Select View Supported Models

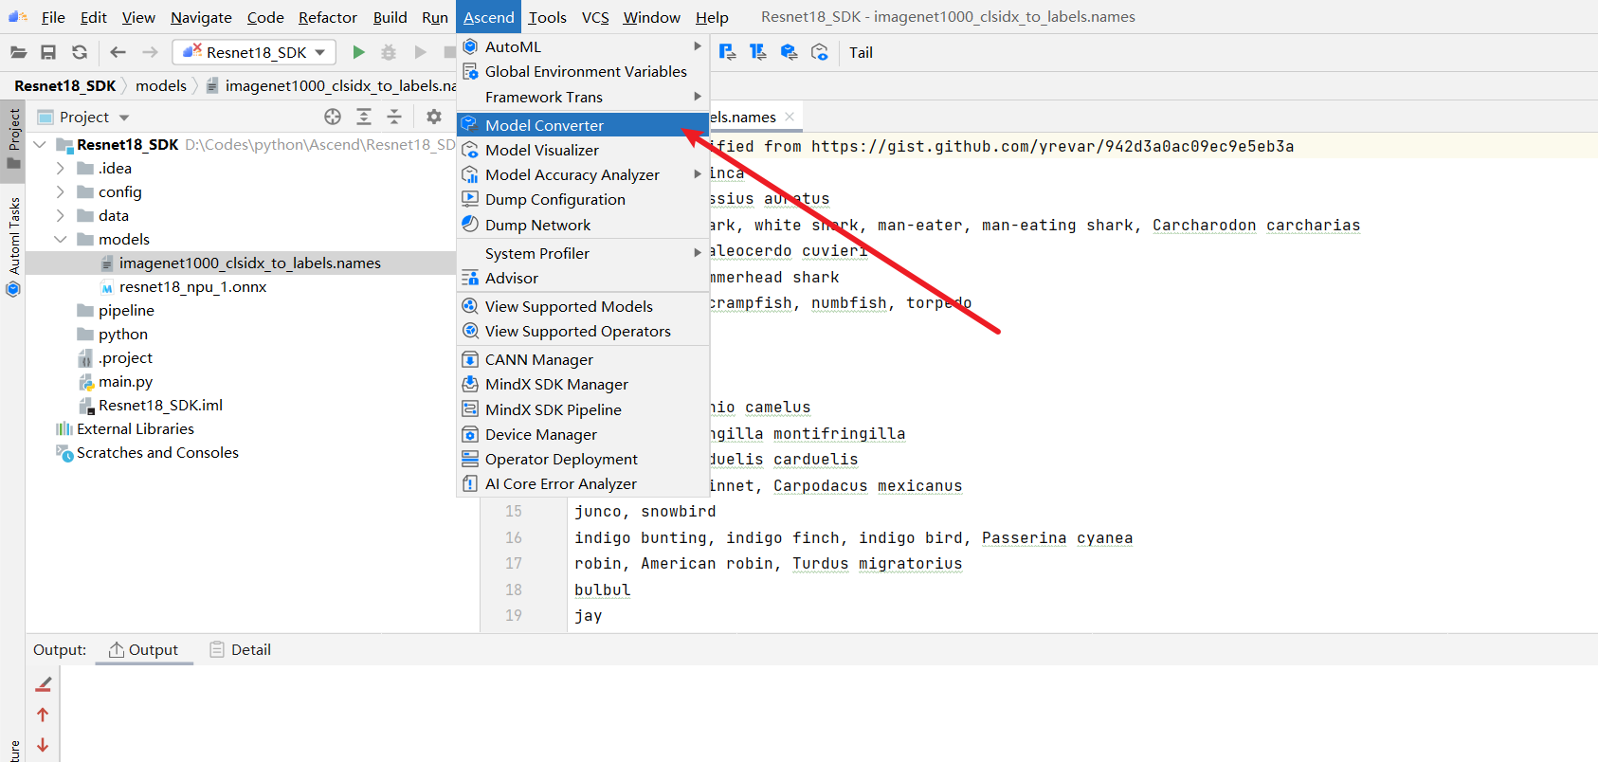coord(583,306)
